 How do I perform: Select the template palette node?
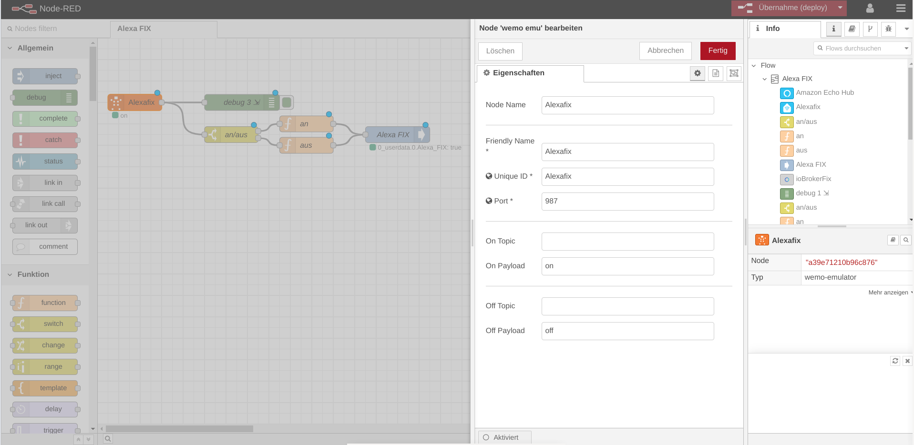click(x=45, y=388)
